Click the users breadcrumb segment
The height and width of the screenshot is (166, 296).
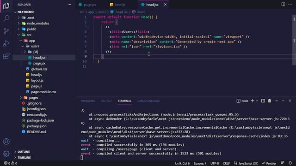coord(102,12)
